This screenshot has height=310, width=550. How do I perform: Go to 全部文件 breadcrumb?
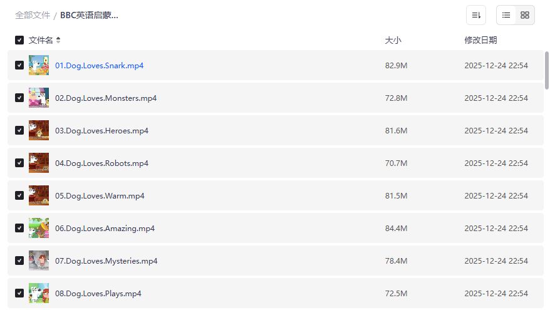[33, 15]
